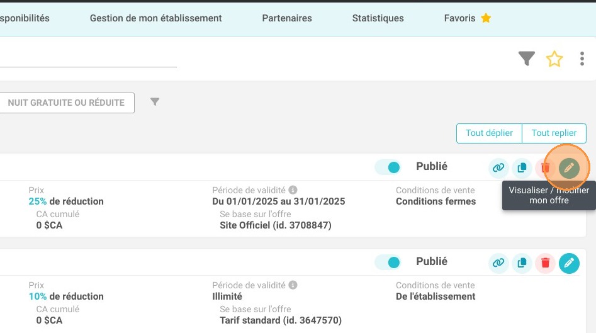Toggle Publié switch for 25% réduction offer
Viewport: 596px width, 333px height.
pyautogui.click(x=388, y=167)
